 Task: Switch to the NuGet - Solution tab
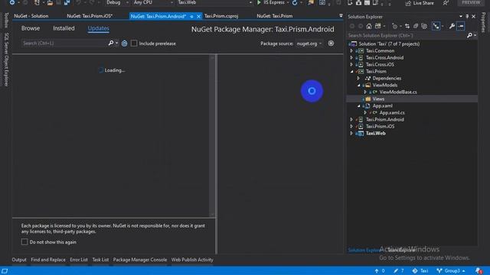(31, 16)
